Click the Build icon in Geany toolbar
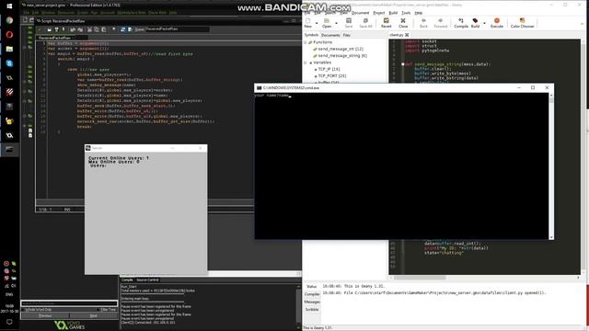 pyautogui.click(x=475, y=22)
